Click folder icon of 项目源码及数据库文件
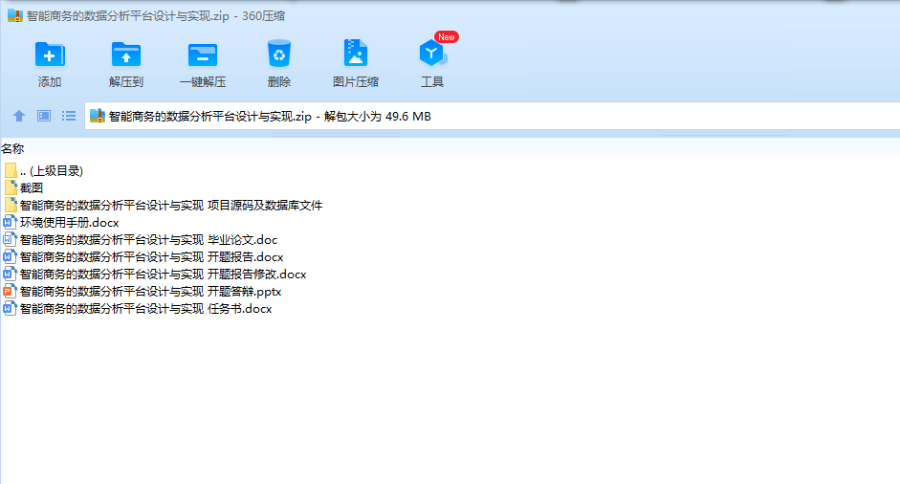The height and width of the screenshot is (484, 900). click(x=11, y=205)
